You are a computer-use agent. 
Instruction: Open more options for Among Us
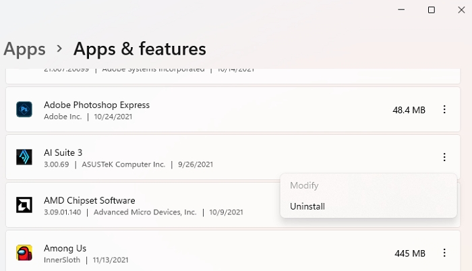coord(444,253)
